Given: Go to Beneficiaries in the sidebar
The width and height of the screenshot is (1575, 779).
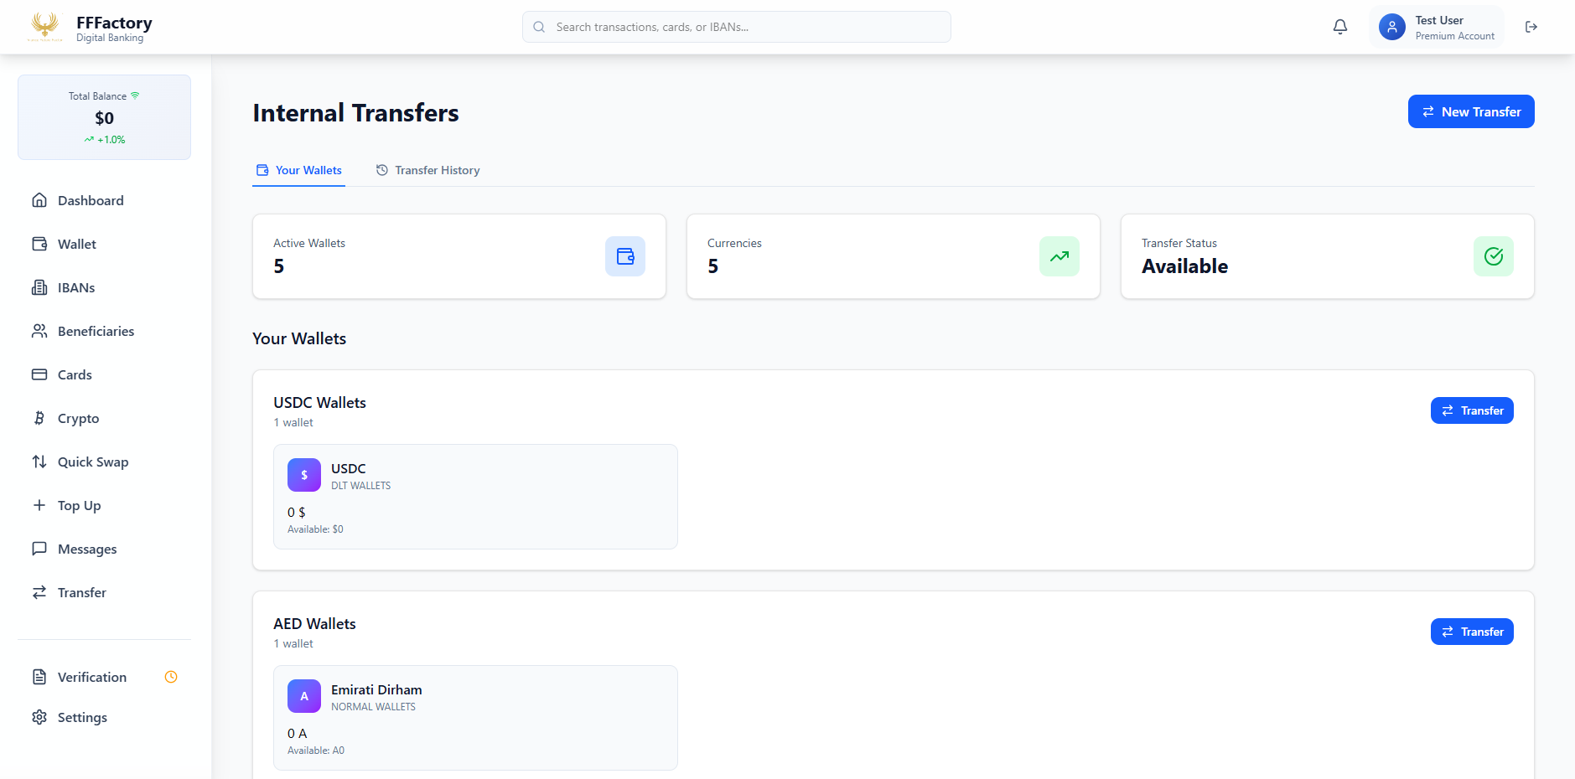Looking at the screenshot, I should pos(96,331).
